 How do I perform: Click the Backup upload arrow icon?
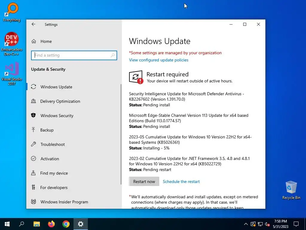(x=33, y=130)
